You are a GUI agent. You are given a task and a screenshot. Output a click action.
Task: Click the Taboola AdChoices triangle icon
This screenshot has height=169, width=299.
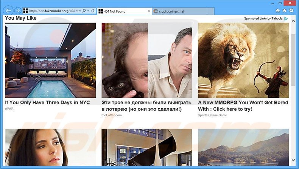[286, 18]
